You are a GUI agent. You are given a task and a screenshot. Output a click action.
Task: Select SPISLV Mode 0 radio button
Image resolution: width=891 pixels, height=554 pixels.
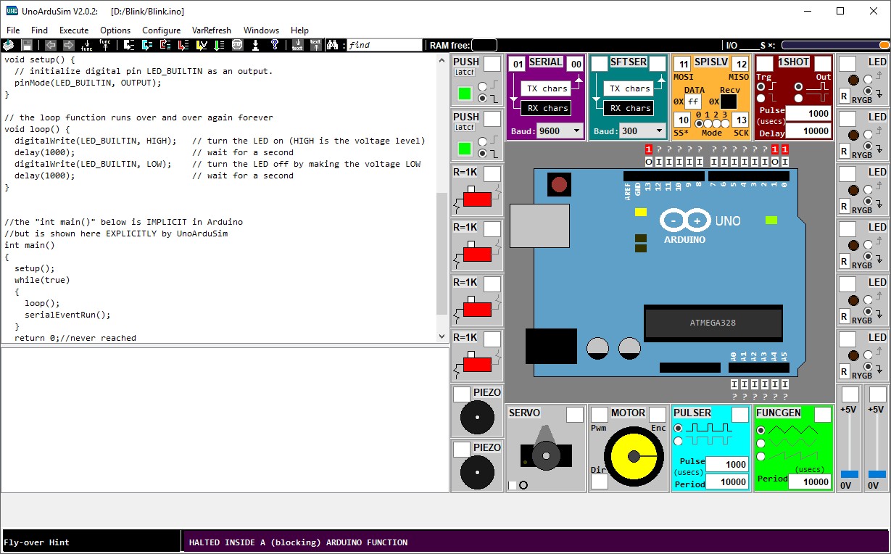pos(700,124)
